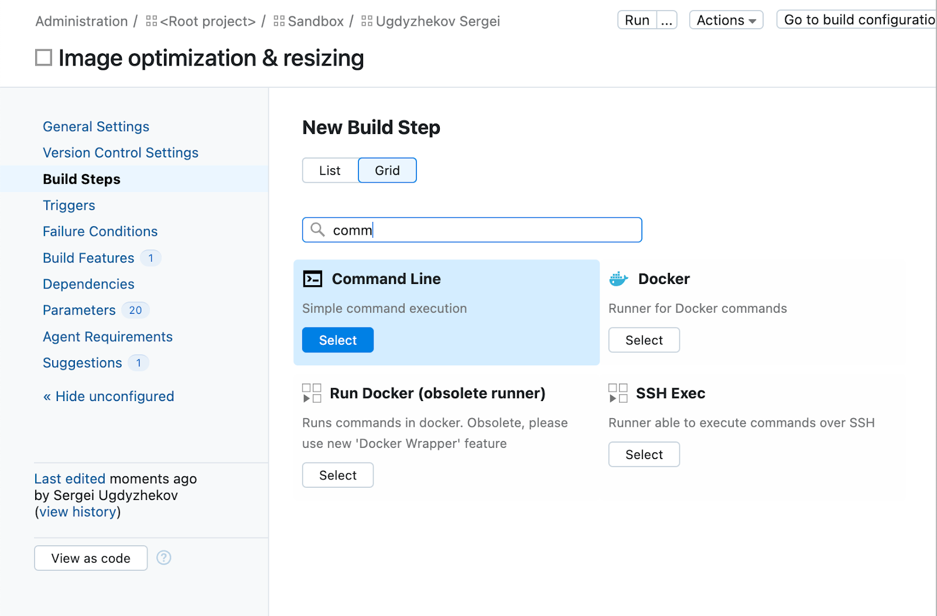Open the Run options ellipsis menu
The image size is (937, 616).
(666, 20)
